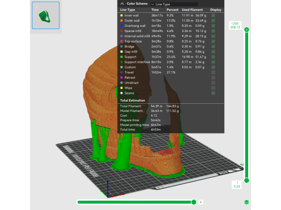Click the plus handle atop the layer slider
This screenshot has width=281, height=210.
[x=246, y=30]
